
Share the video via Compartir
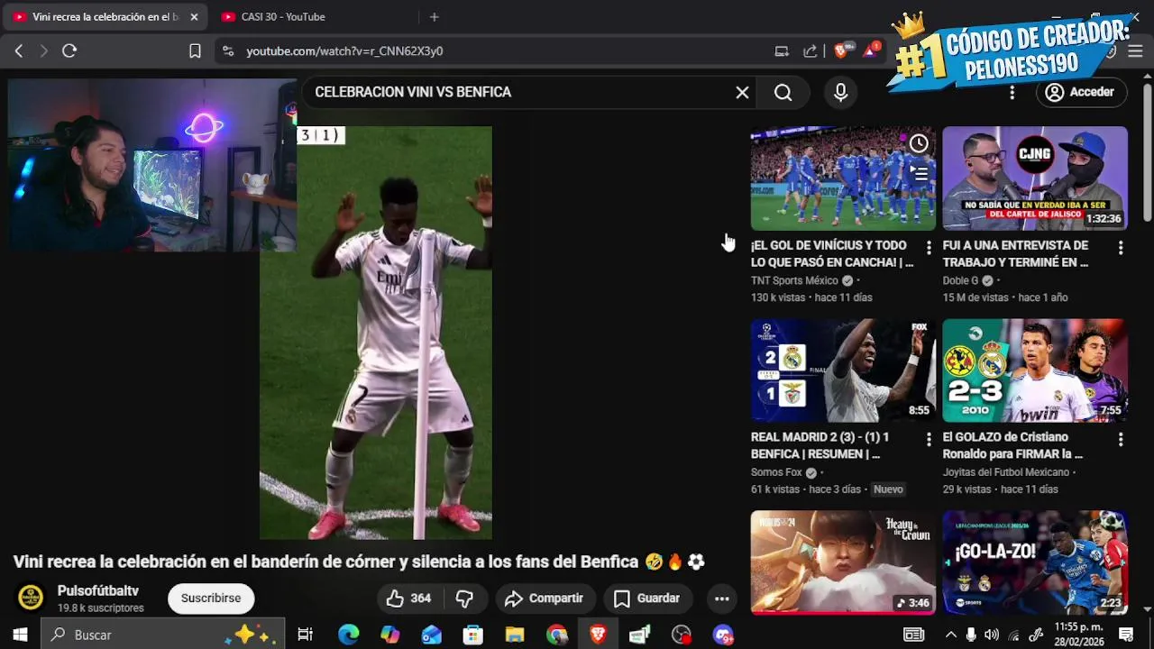(545, 599)
